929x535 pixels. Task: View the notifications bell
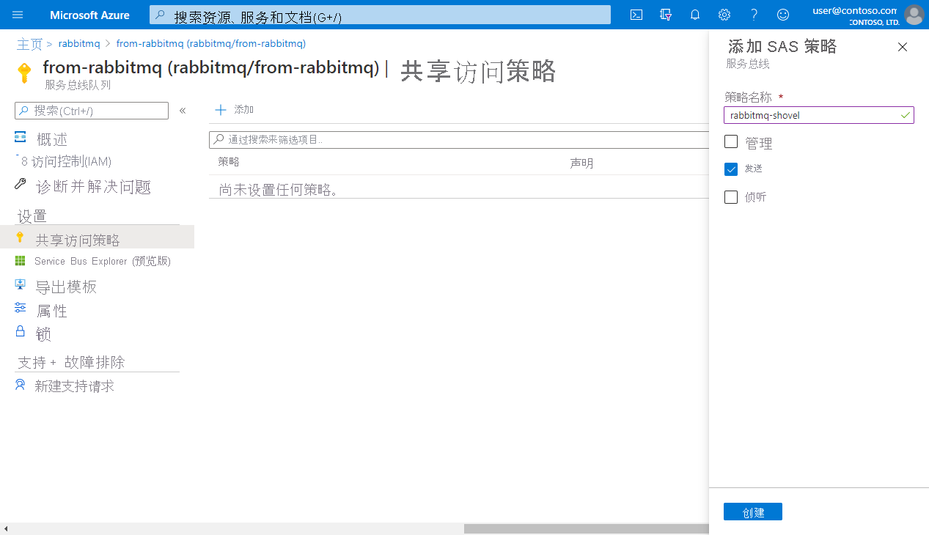[694, 15]
